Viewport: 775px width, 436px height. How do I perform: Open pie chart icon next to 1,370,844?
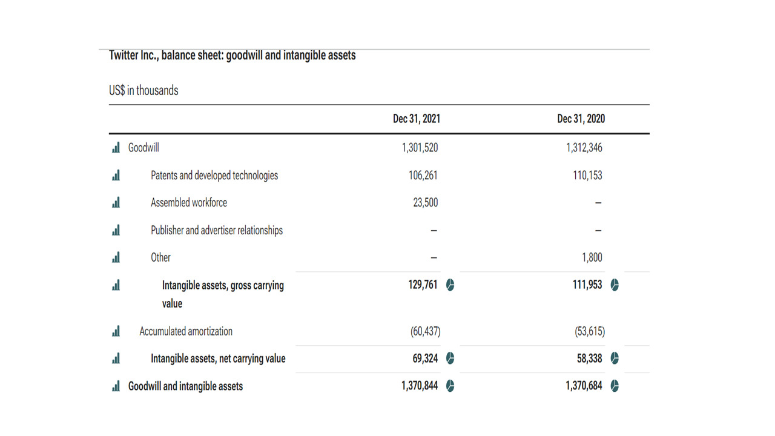point(450,386)
